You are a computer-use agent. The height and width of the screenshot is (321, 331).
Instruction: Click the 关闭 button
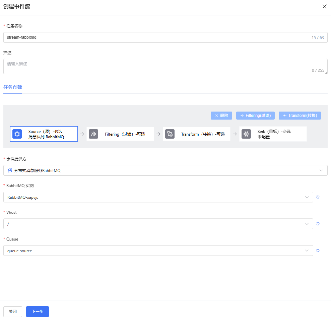(13, 312)
